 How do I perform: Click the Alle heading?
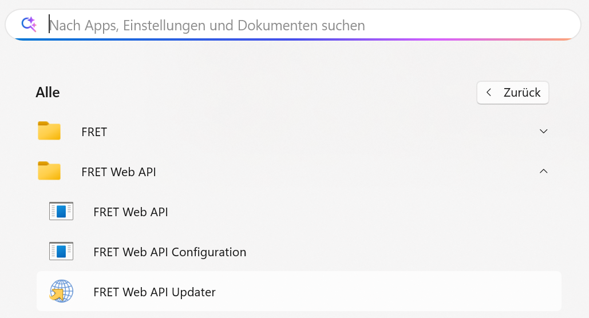(48, 92)
